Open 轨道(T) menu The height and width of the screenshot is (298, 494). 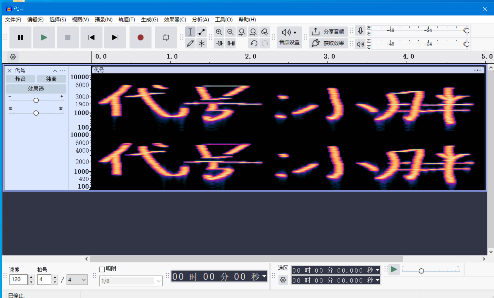click(x=127, y=19)
